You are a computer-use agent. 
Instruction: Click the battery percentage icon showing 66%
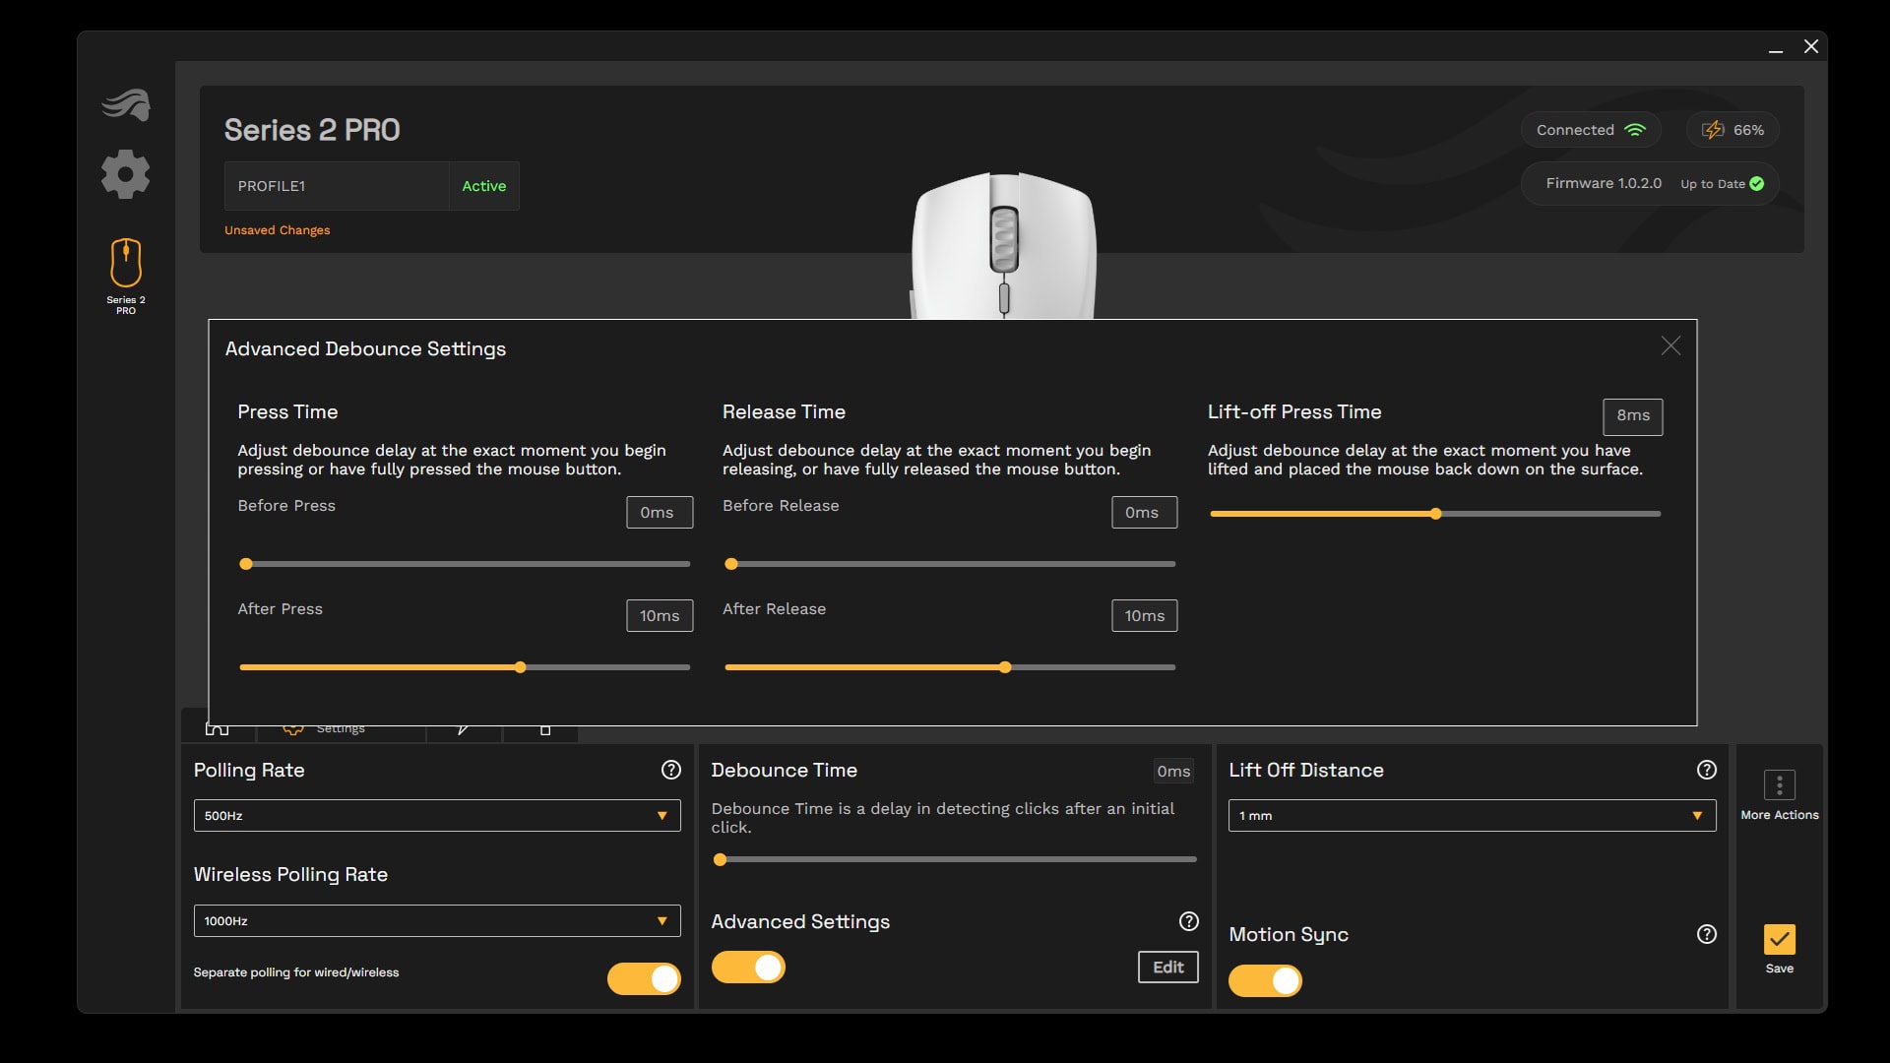click(1732, 130)
